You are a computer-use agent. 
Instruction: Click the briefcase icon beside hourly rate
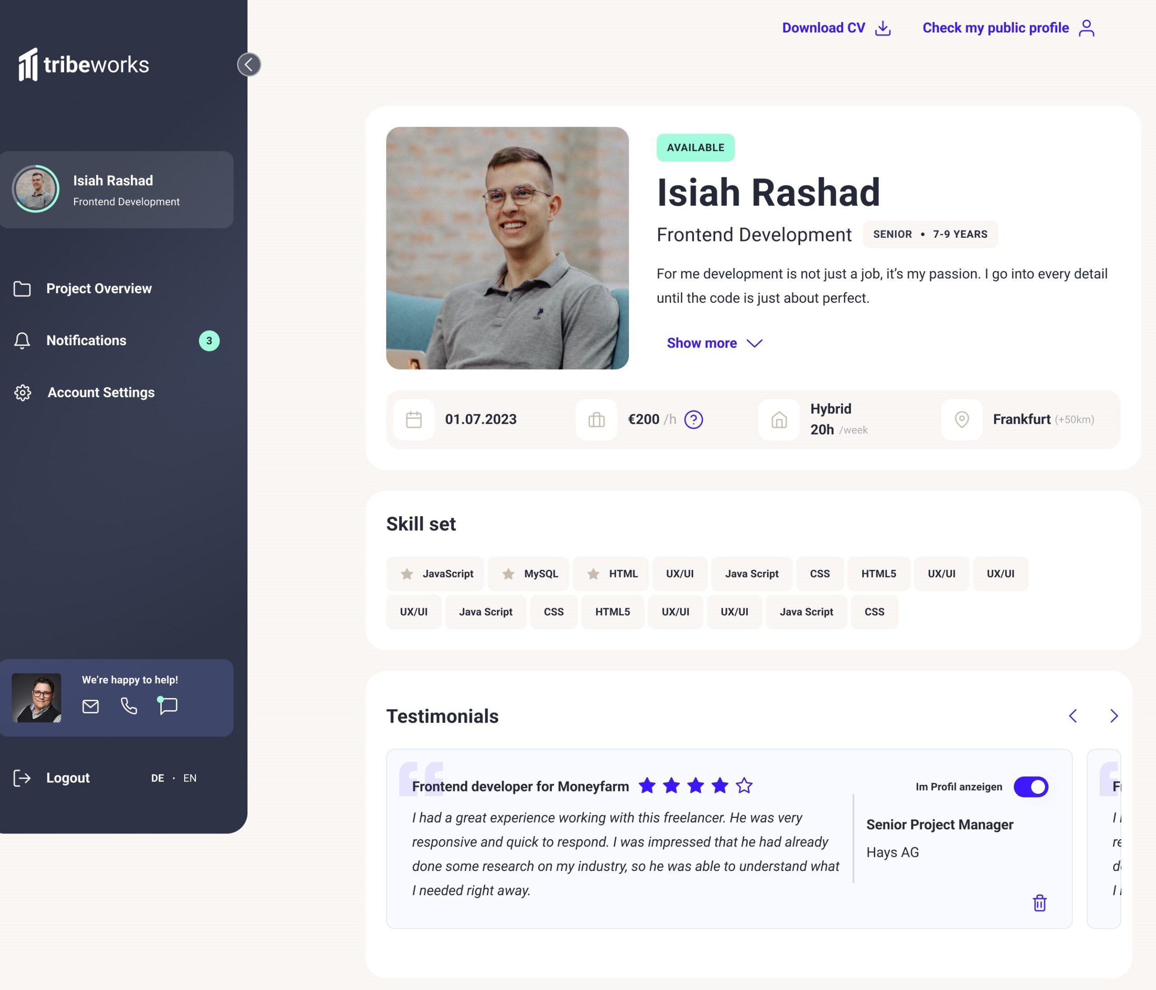coord(597,420)
